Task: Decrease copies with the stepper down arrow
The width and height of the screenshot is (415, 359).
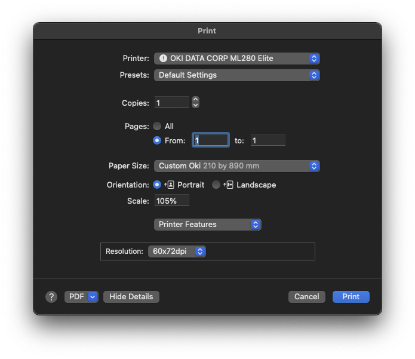Action: point(196,105)
